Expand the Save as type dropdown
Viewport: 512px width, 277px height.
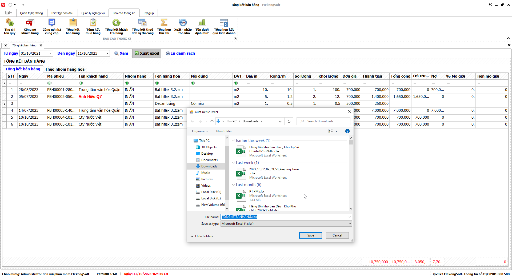click(x=350, y=224)
